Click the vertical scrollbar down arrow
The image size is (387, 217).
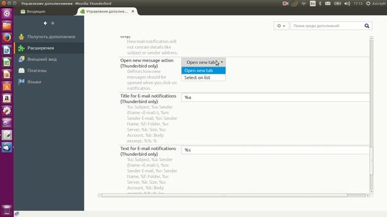(x=371, y=191)
